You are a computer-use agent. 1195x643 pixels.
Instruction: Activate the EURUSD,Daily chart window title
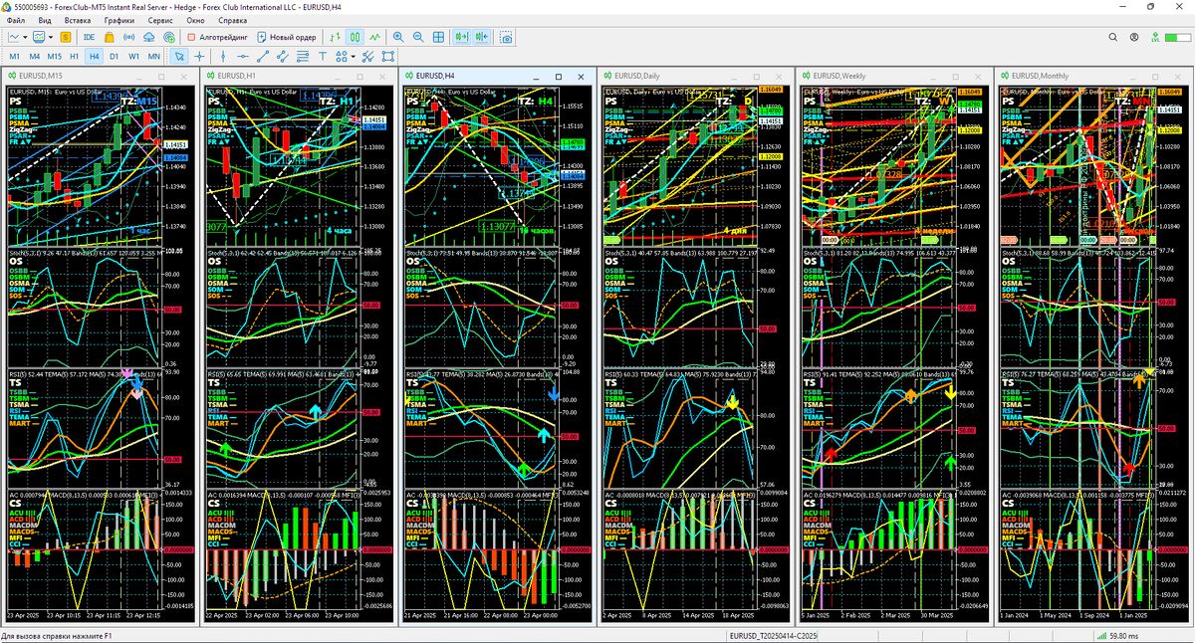click(637, 76)
